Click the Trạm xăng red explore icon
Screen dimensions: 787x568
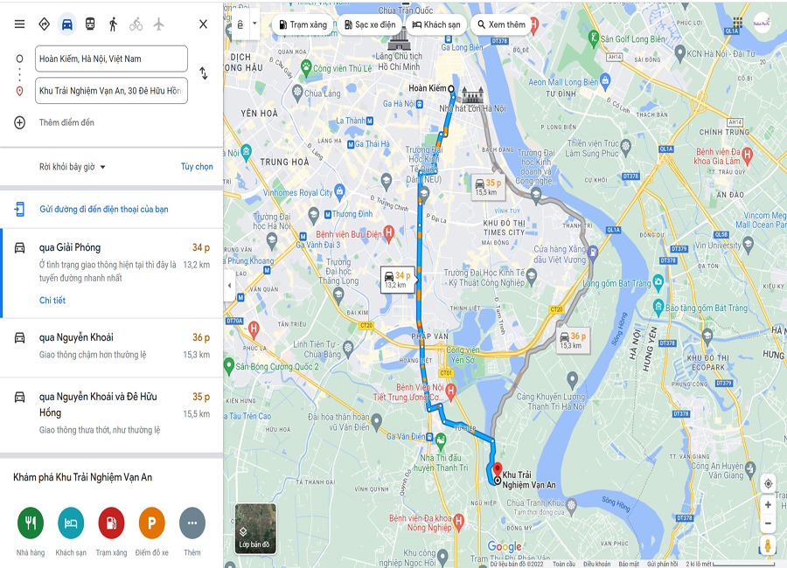pos(111,523)
